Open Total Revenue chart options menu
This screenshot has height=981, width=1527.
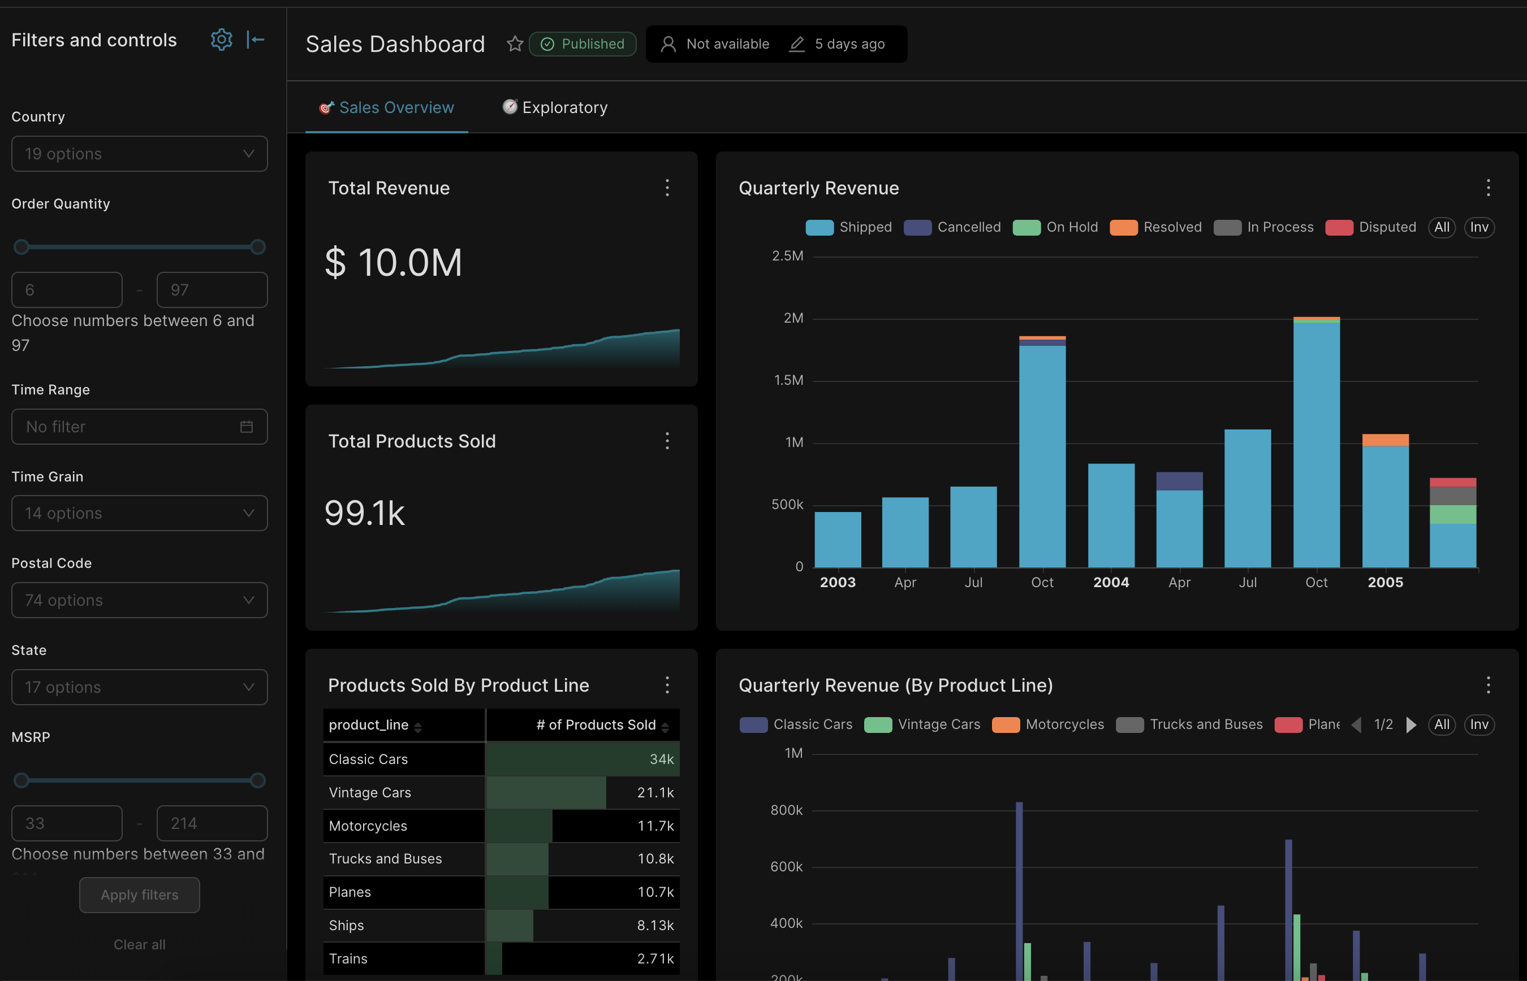click(x=667, y=188)
